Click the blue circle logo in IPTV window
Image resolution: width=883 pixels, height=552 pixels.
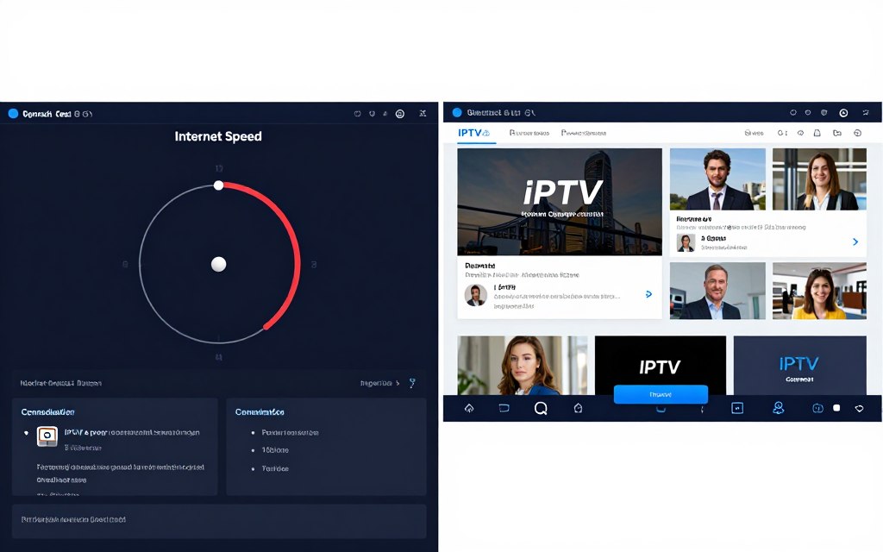457,113
